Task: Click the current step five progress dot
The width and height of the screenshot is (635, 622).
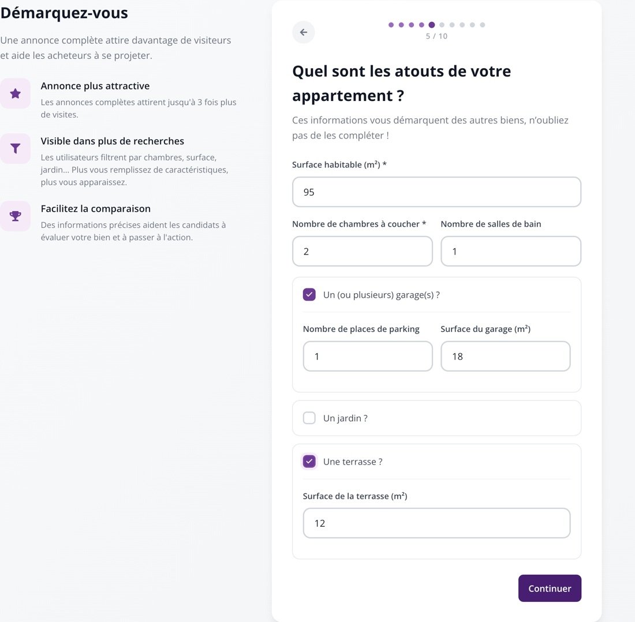Action: click(x=432, y=25)
